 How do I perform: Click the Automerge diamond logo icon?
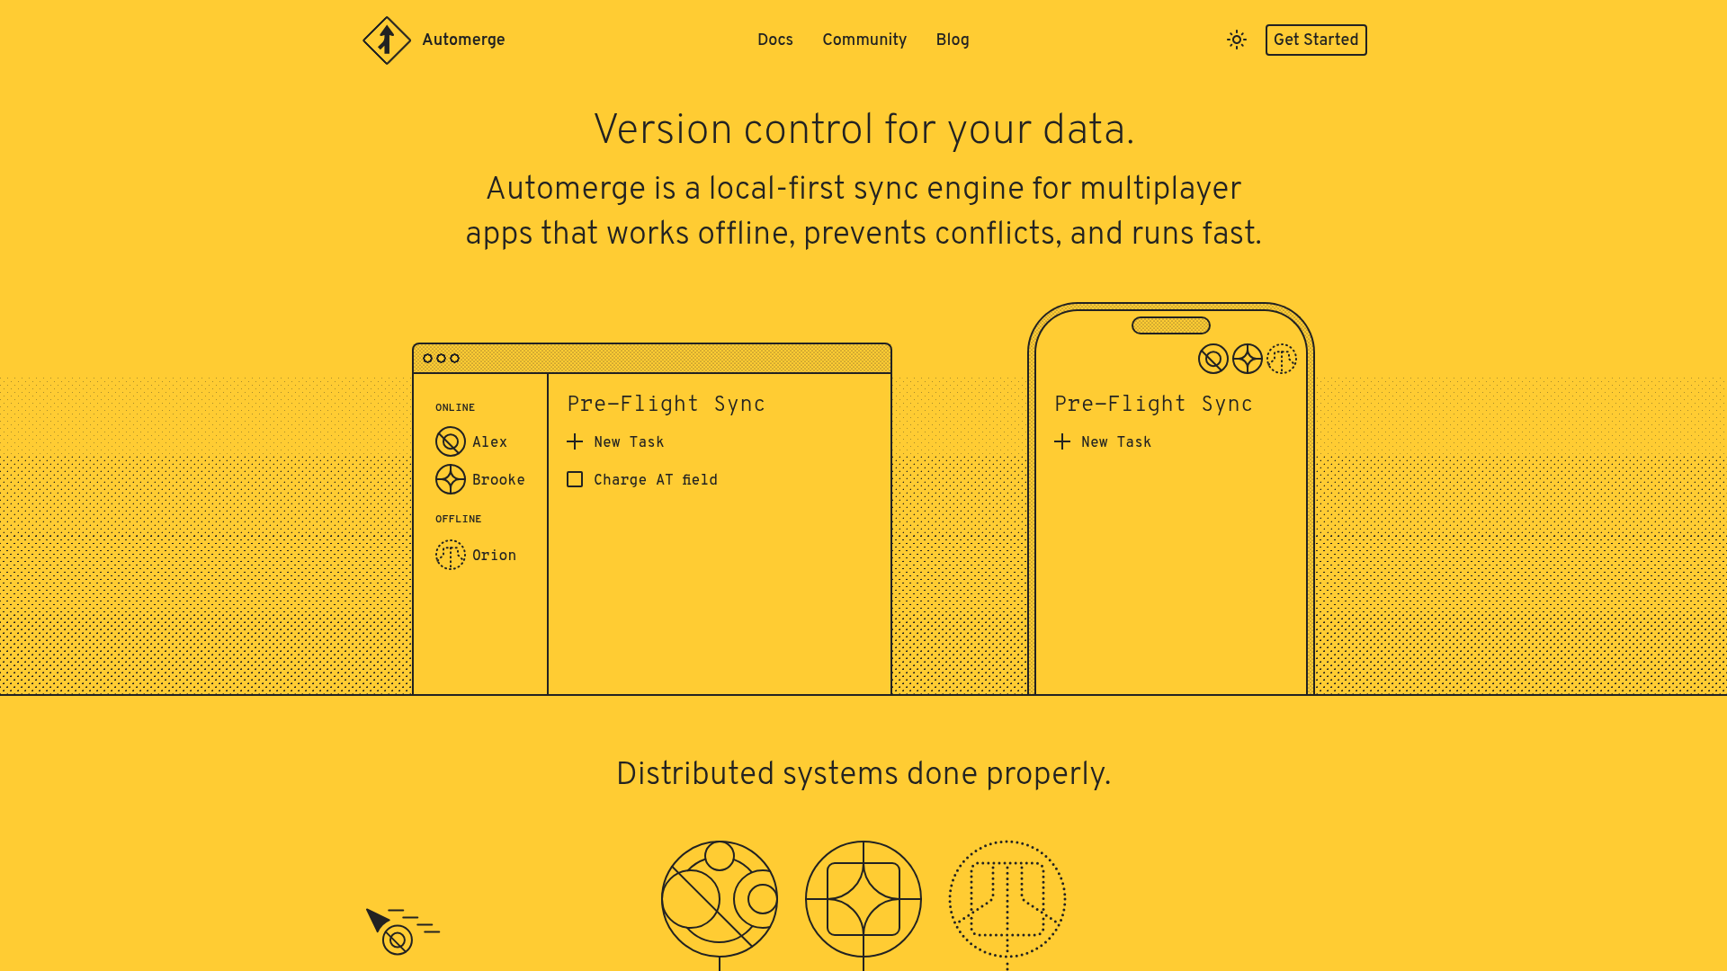point(387,40)
